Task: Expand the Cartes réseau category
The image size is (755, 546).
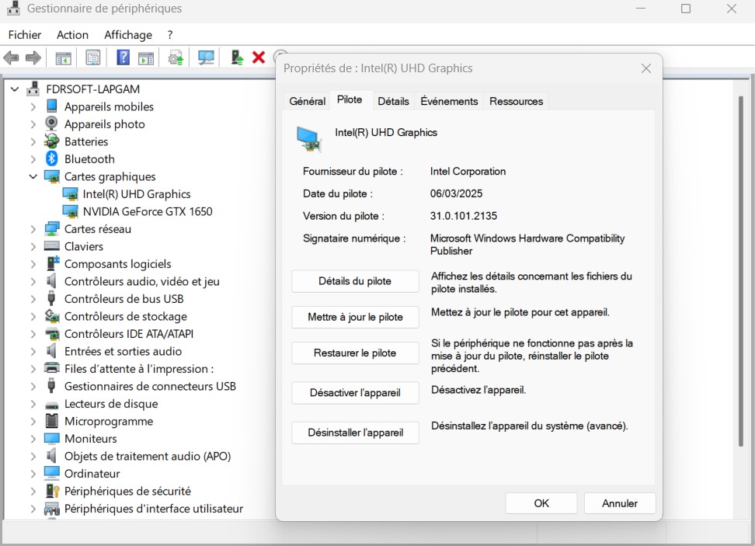Action: (33, 229)
